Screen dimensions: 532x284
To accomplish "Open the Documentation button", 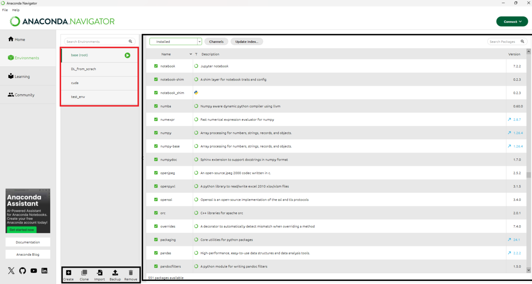I will (28, 242).
